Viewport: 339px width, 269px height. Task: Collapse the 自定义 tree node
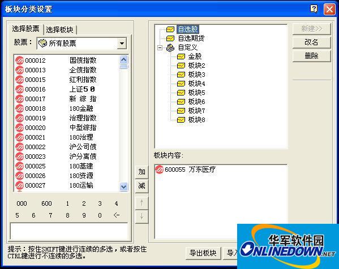160,47
